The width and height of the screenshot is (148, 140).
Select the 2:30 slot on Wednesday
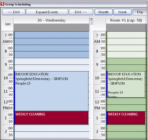[x=52, y=135]
